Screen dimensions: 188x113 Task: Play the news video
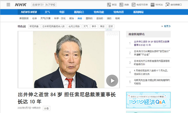(x=112, y=81)
